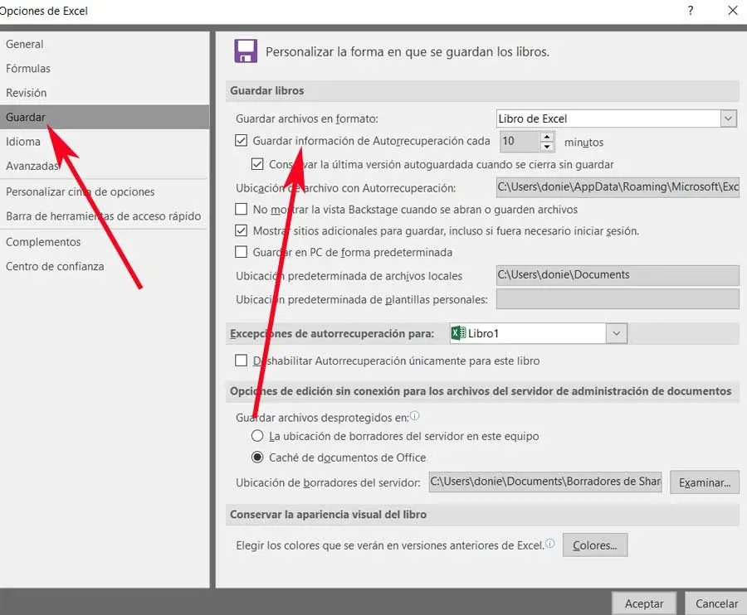The image size is (747, 615).
Task: Increase autorecover minutes with up arrow
Action: (x=547, y=137)
